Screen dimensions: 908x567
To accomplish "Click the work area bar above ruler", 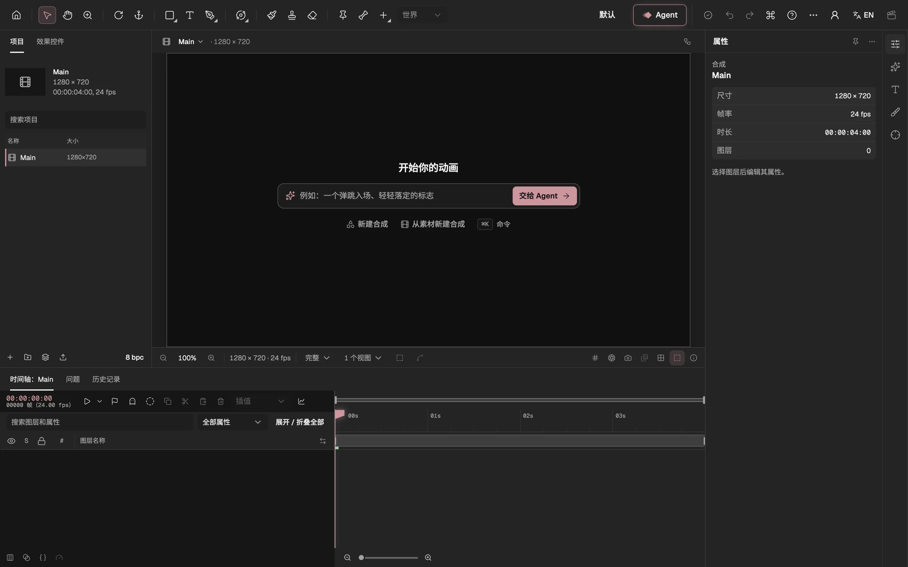I will 520,400.
